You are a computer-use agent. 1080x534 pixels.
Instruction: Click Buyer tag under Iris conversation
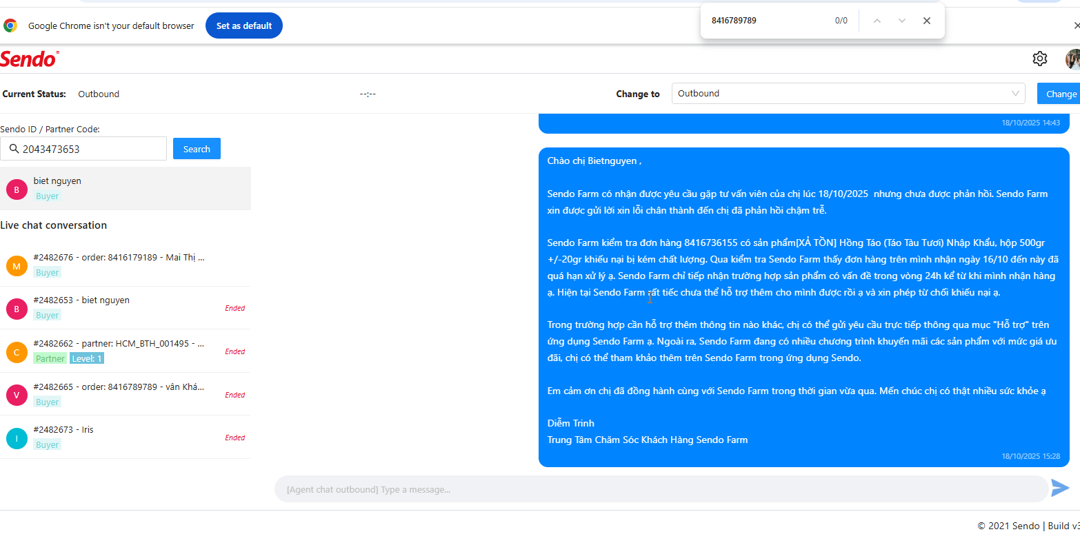[x=48, y=444]
